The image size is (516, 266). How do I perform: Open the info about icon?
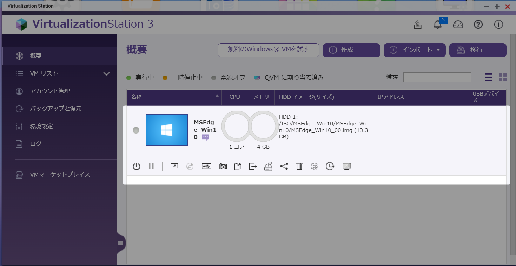498,25
